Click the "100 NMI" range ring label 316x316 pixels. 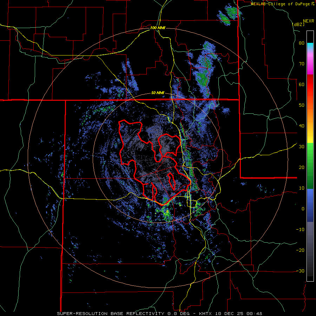point(158,28)
